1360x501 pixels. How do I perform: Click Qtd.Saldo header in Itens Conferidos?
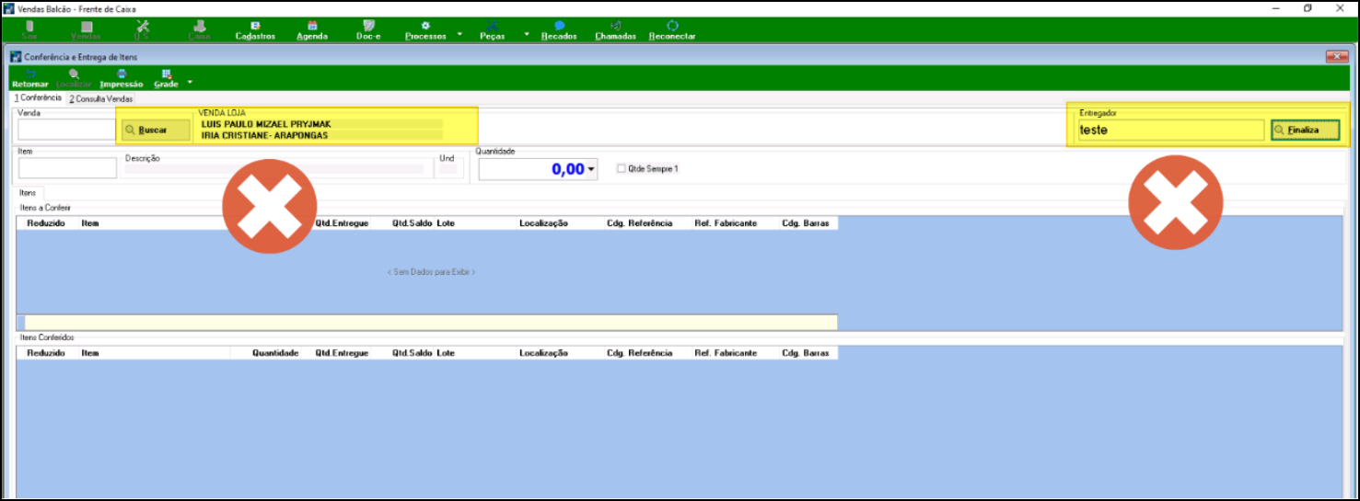click(412, 353)
